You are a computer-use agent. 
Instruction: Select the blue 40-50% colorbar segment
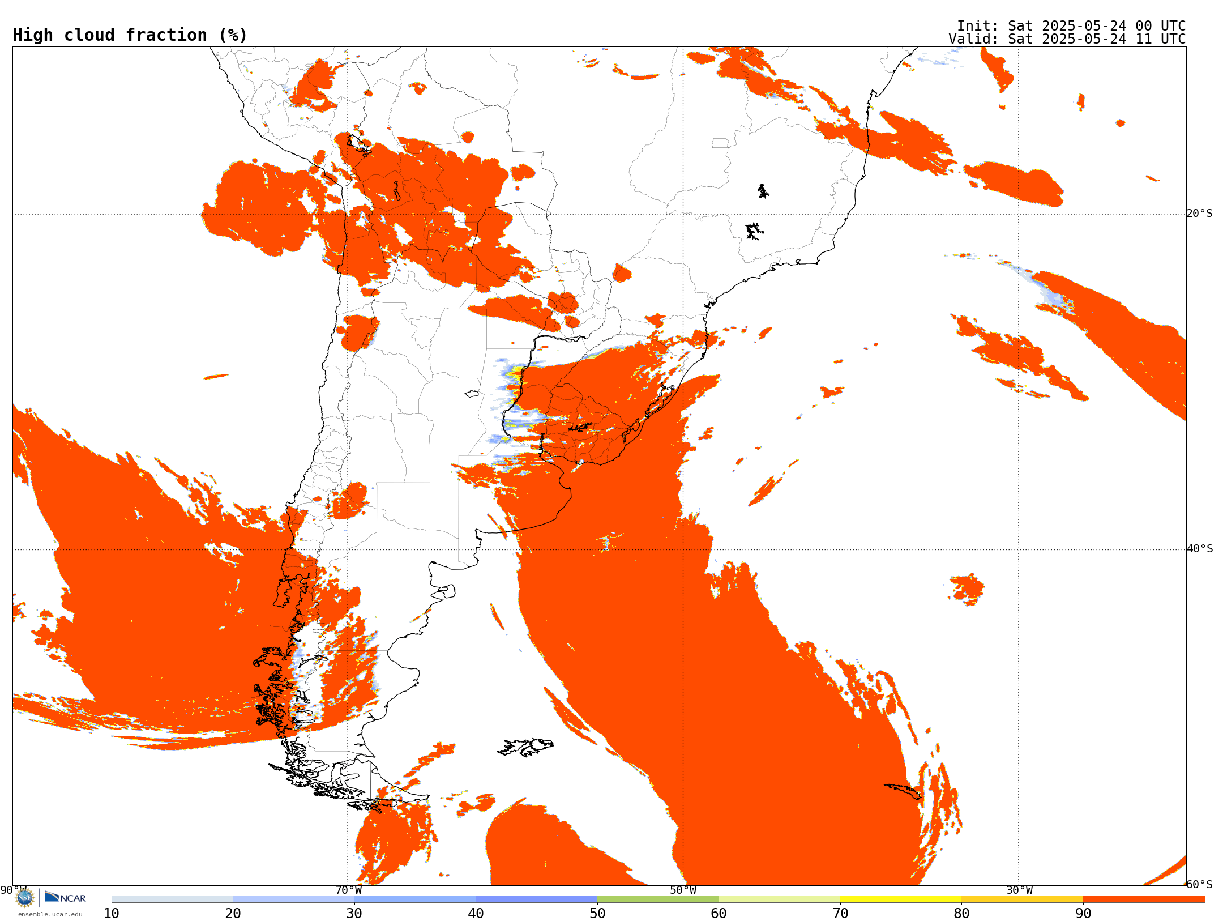click(536, 899)
